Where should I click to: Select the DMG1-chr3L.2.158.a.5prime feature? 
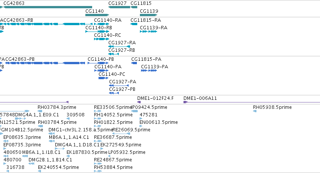point(52,134)
